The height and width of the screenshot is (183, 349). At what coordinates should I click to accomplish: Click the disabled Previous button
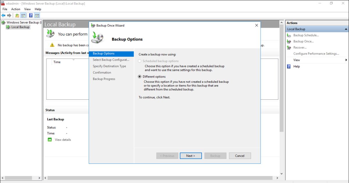pyautogui.click(x=167, y=156)
